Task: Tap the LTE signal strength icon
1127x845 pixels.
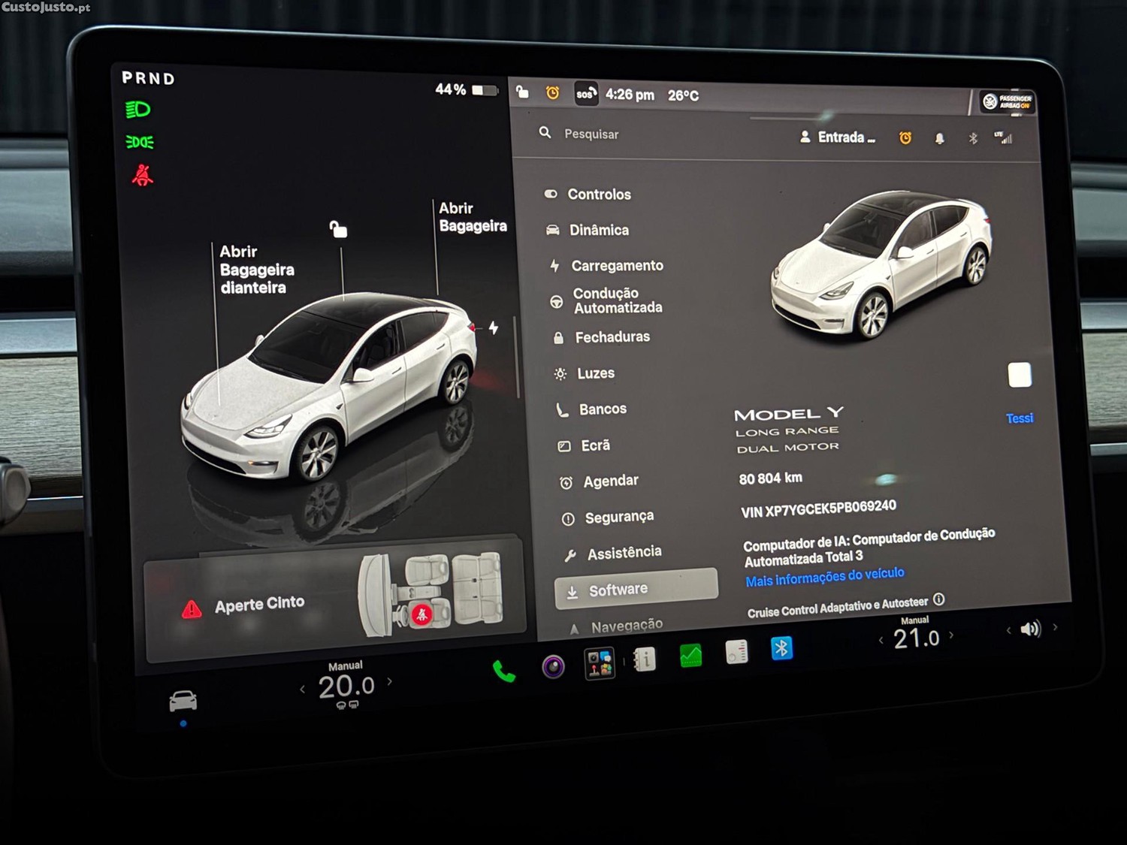Action: point(1003,137)
